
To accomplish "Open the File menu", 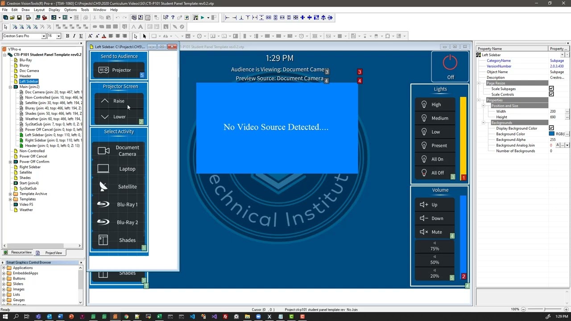I will (x=4, y=10).
